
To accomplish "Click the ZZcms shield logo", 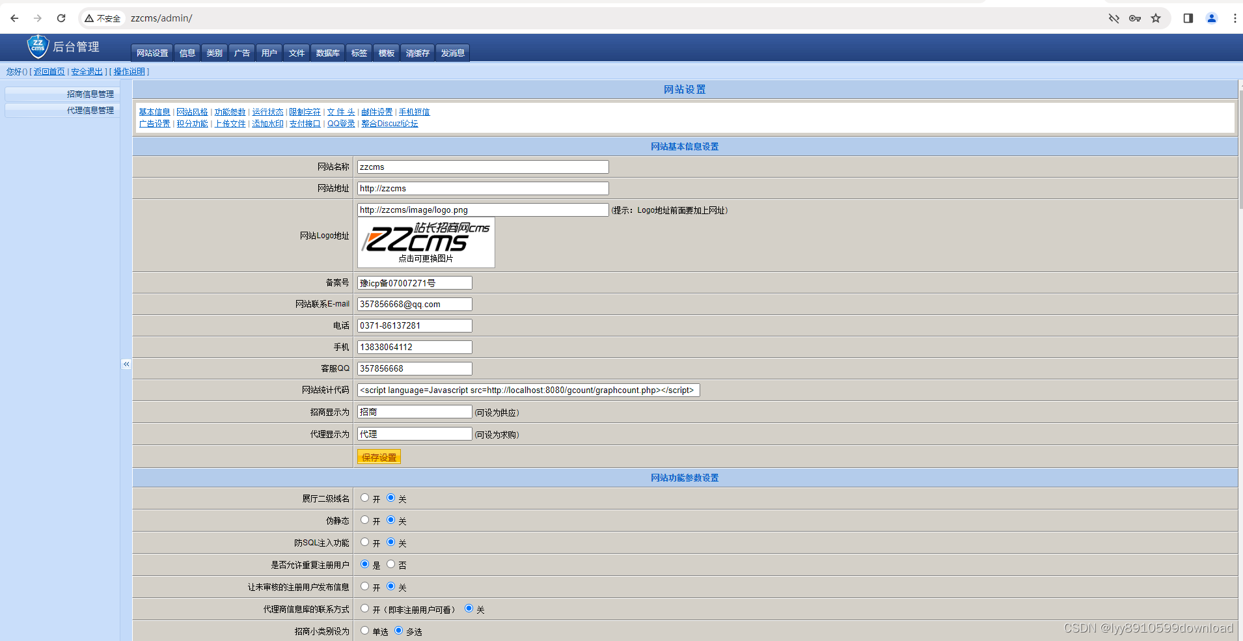I will pyautogui.click(x=38, y=46).
